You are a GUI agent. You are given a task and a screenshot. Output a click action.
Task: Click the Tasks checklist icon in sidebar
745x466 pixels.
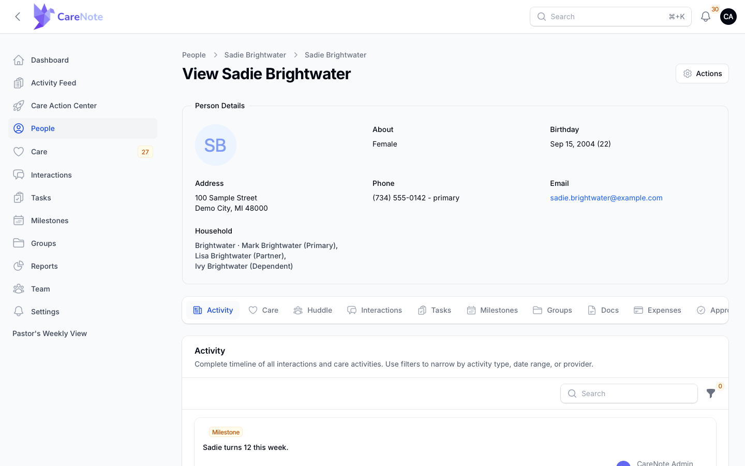point(19,198)
